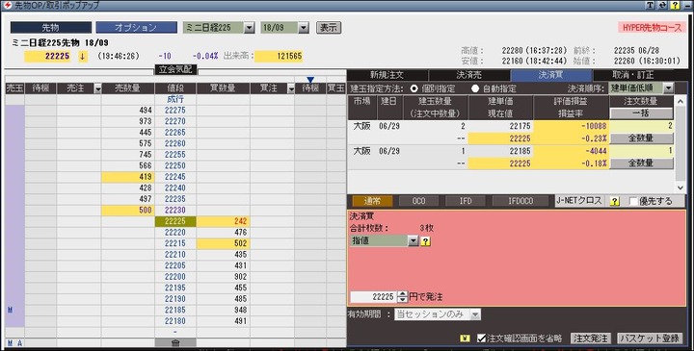Increase order price with stepper up arrow
694x351 pixels.
[402, 294]
